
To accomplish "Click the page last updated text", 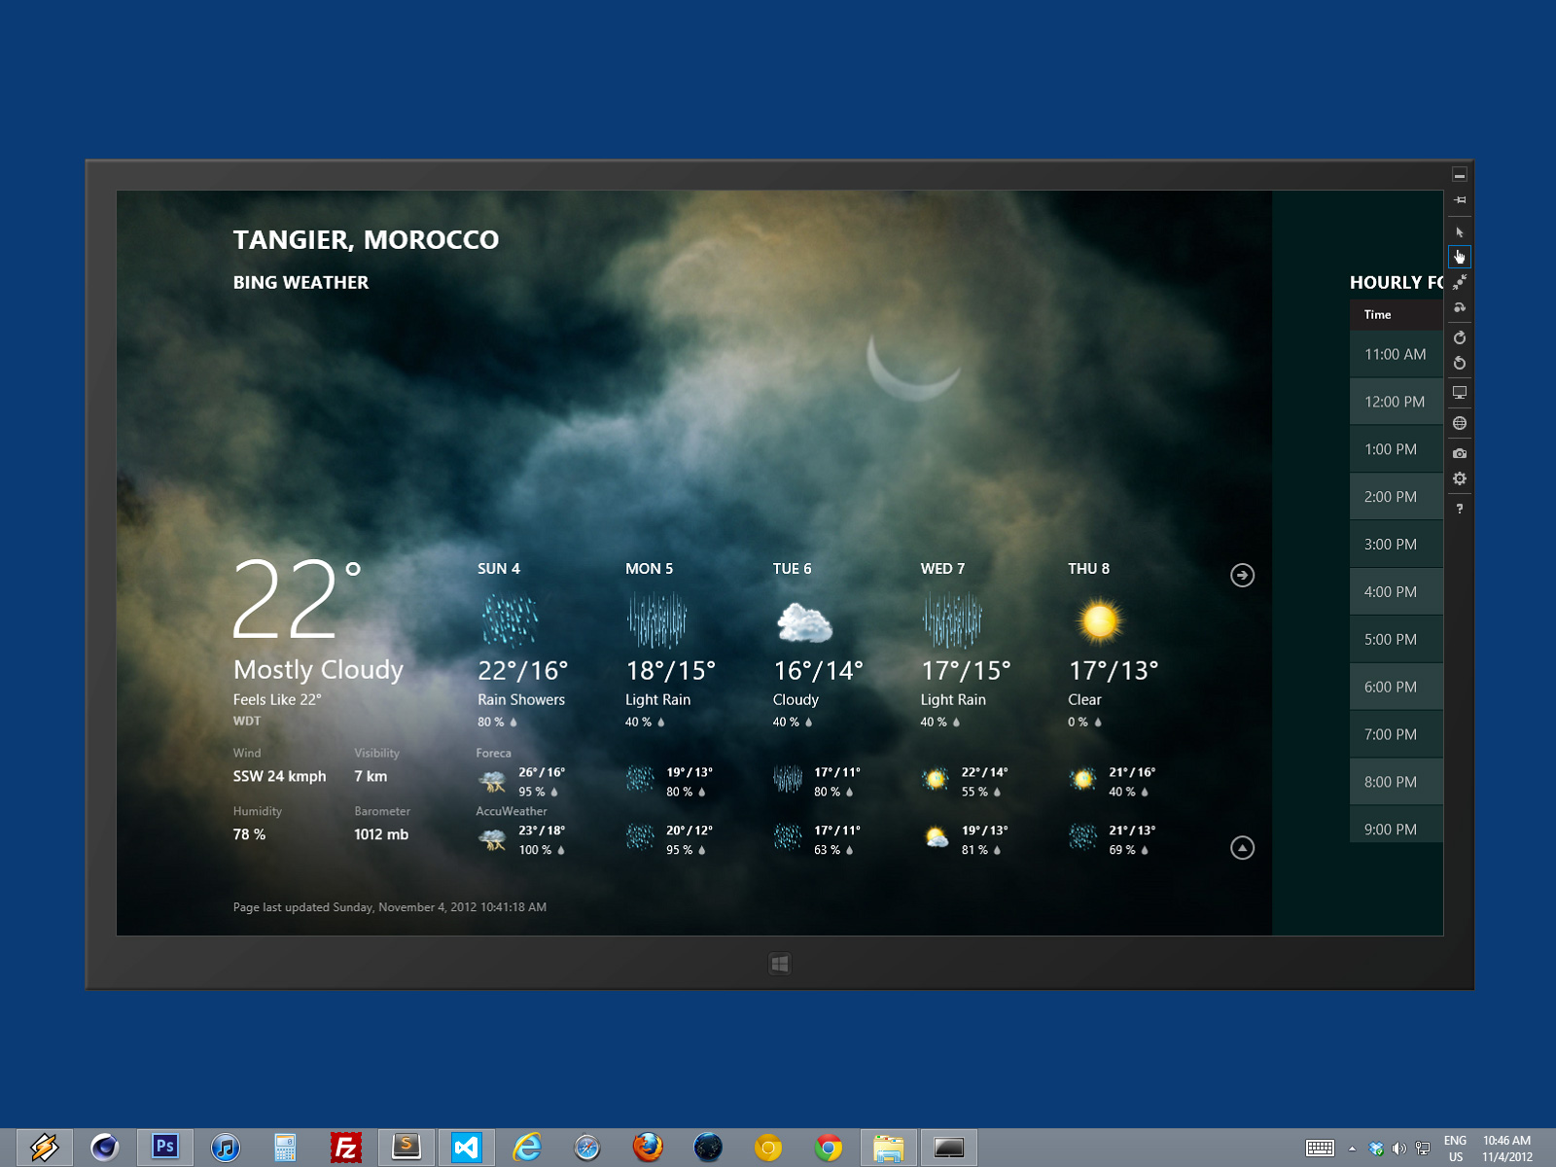I will point(390,907).
